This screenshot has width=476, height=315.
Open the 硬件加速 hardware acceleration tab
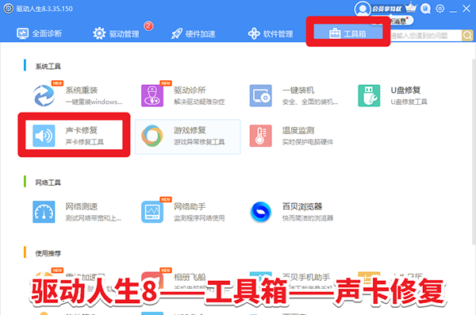coord(193,33)
